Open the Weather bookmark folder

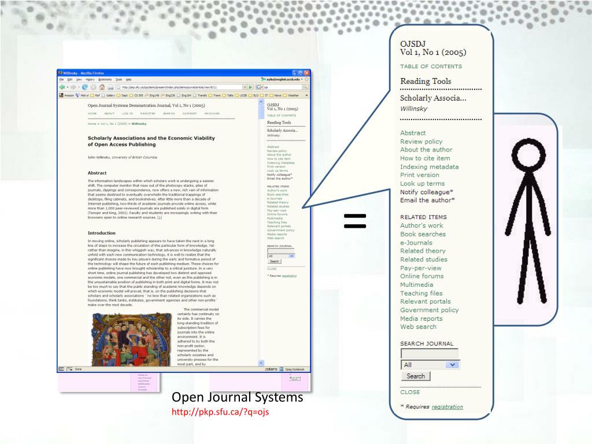(x=292, y=95)
